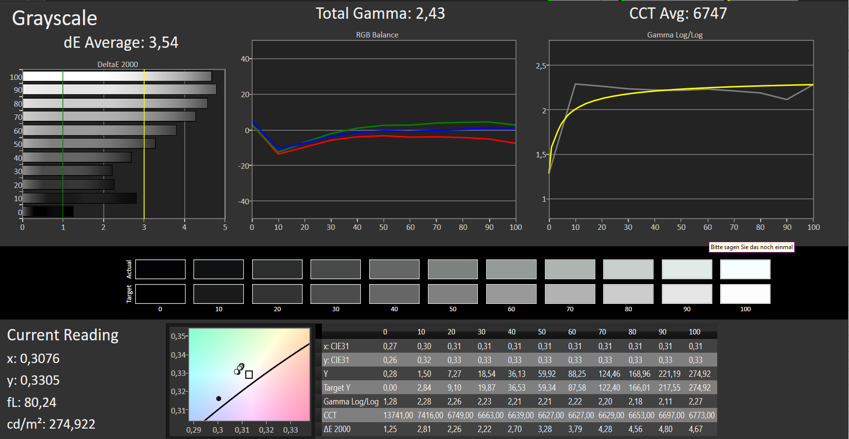This screenshot has height=439, width=849.
Task: Click the Actual swatch for 30 percent gray
Action: tap(336, 269)
